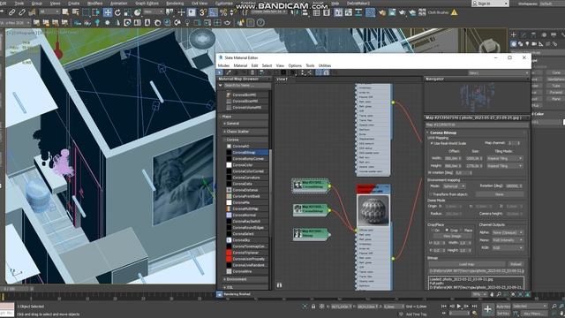Toggle Percent Snap in main toolbar
The height and width of the screenshot is (318, 565).
(x=223, y=12)
